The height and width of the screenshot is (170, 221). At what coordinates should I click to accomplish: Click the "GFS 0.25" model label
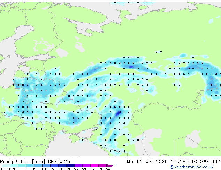pos(59,162)
